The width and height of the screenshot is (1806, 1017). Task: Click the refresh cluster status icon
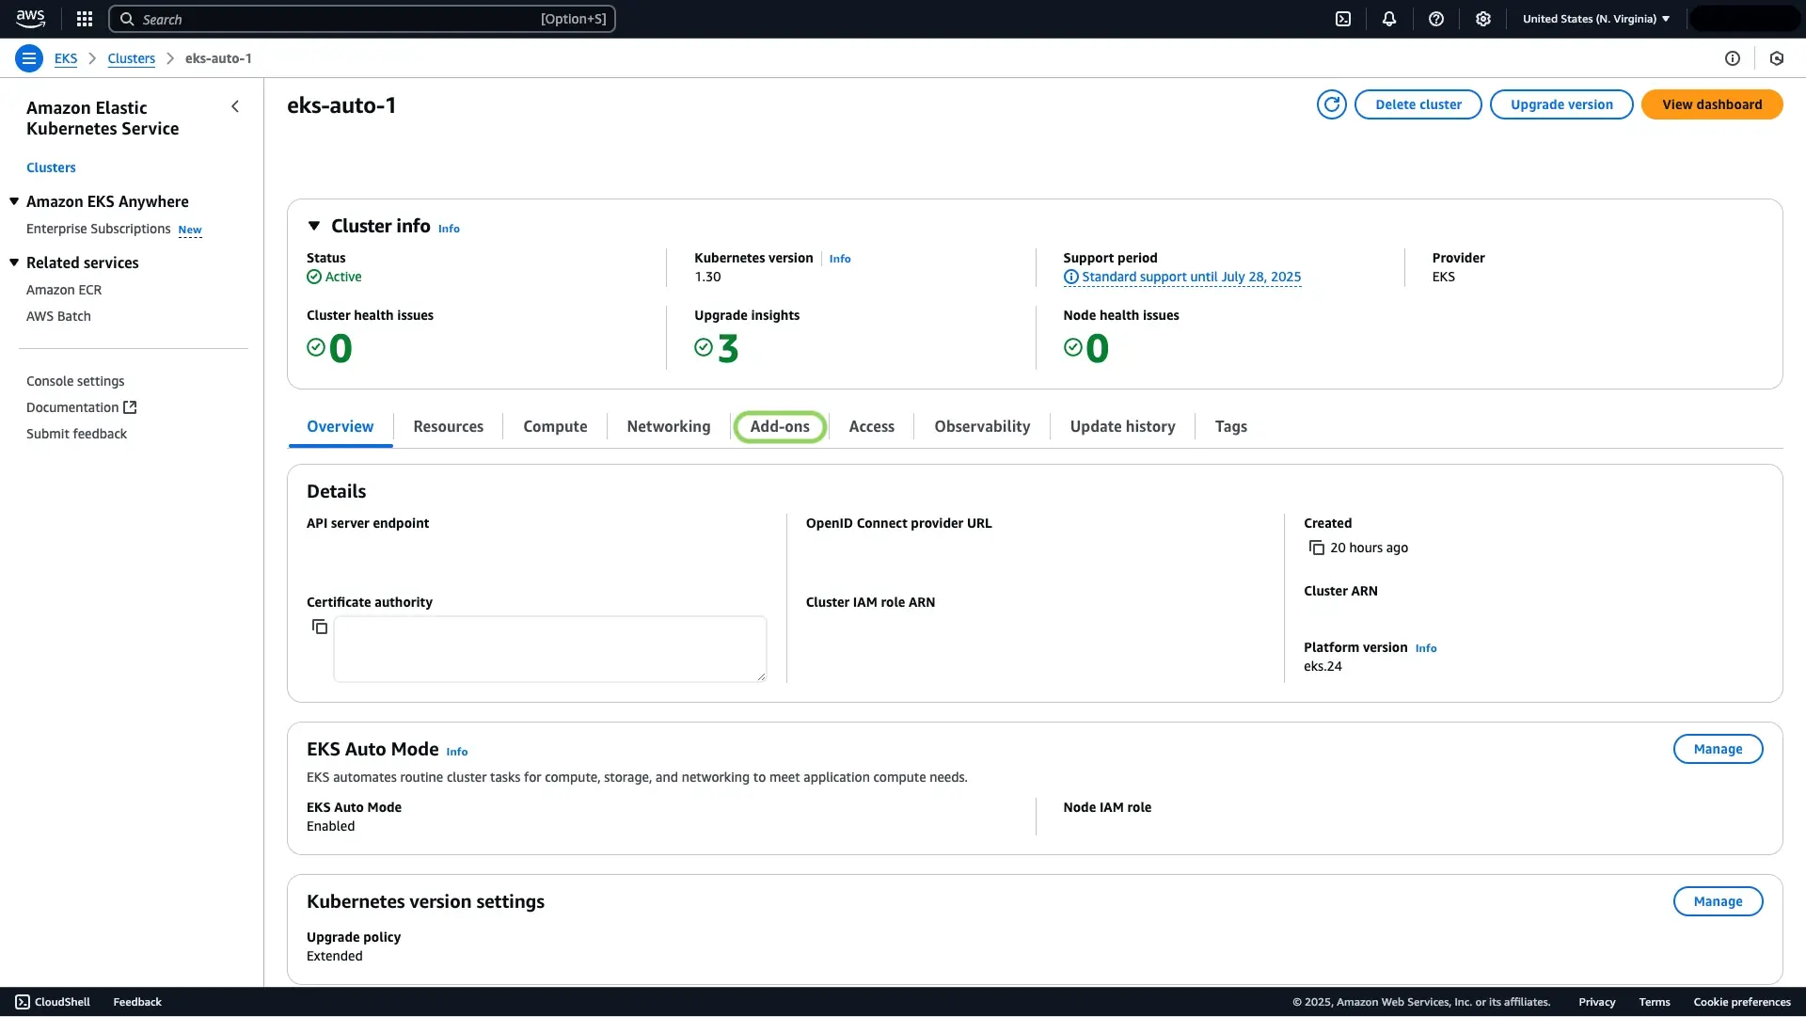1331,104
